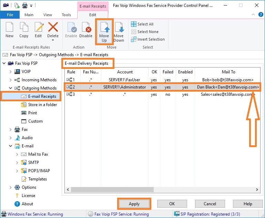Click the Enable rule icon
The image size is (265, 218).
72,27
